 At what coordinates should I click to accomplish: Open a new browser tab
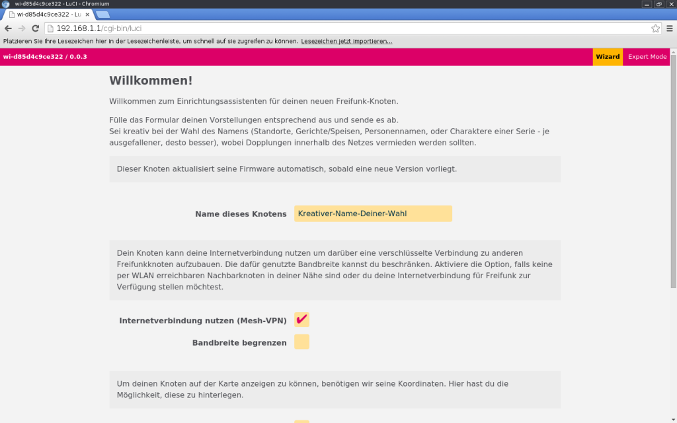pos(102,14)
